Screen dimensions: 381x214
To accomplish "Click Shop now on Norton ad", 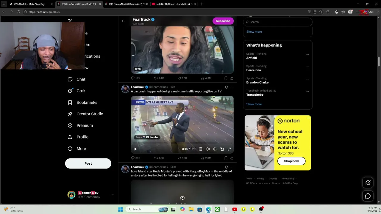I will (x=291, y=161).
